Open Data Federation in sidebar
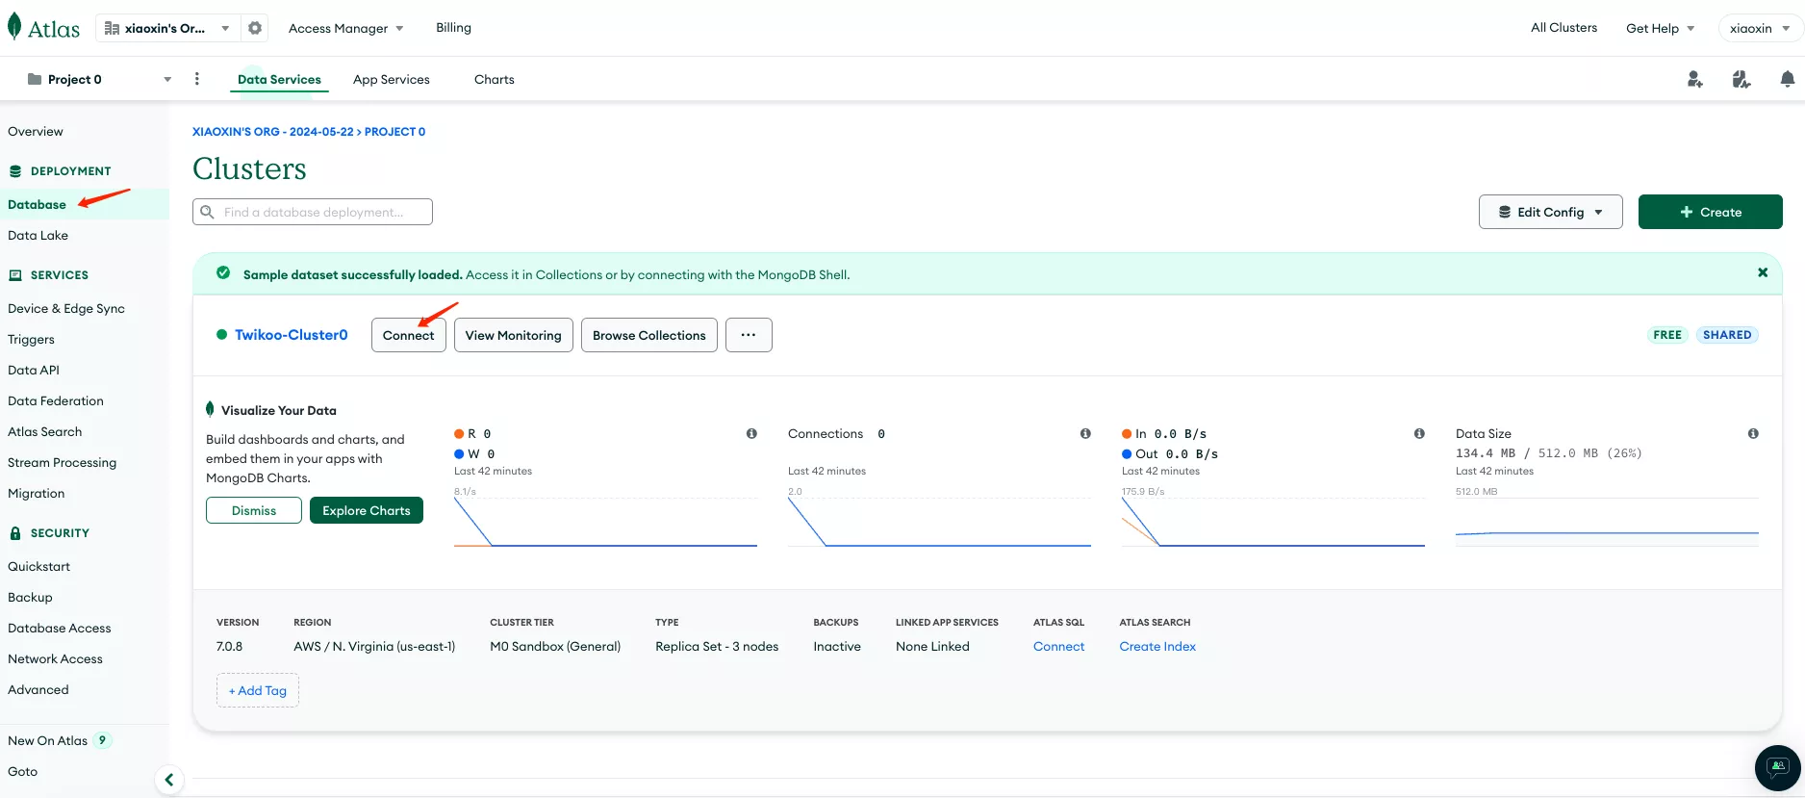Viewport: 1805px width, 798px height. click(x=56, y=400)
